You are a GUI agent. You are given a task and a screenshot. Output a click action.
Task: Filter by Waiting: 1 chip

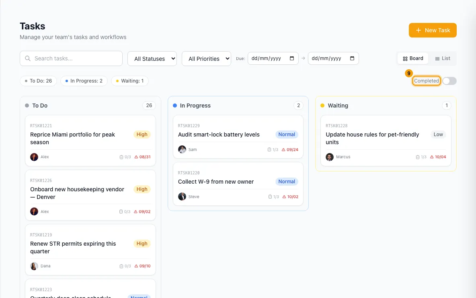(x=129, y=81)
